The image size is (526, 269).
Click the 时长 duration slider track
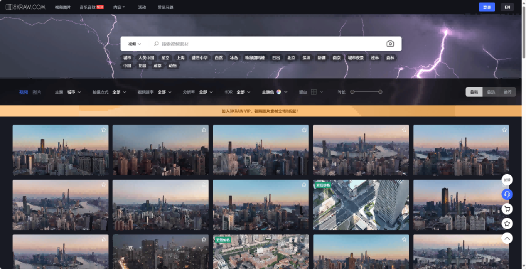click(366, 92)
